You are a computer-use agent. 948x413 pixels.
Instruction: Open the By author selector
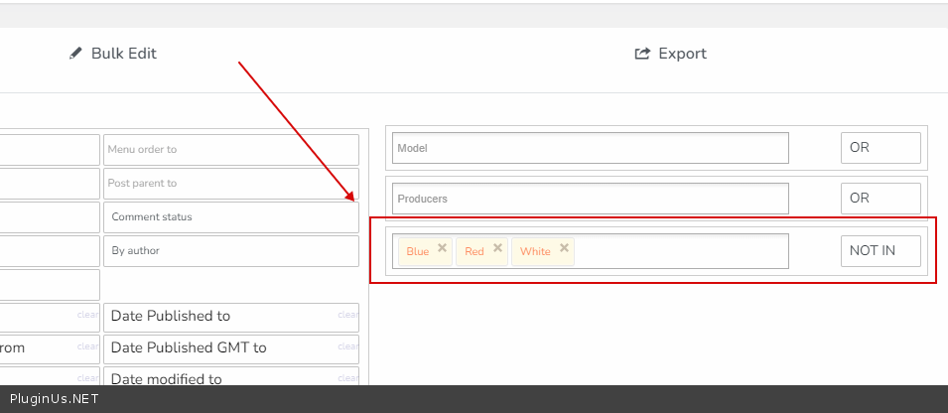[x=230, y=251]
